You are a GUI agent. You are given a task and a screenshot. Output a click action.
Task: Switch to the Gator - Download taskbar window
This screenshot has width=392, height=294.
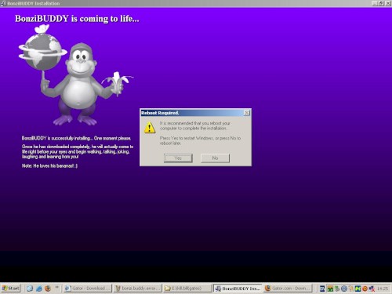(x=88, y=289)
